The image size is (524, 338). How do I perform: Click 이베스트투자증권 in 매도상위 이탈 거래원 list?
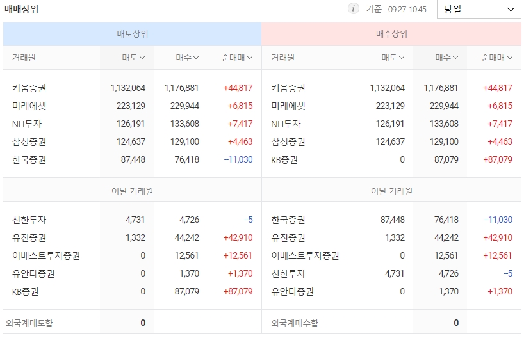(46, 256)
